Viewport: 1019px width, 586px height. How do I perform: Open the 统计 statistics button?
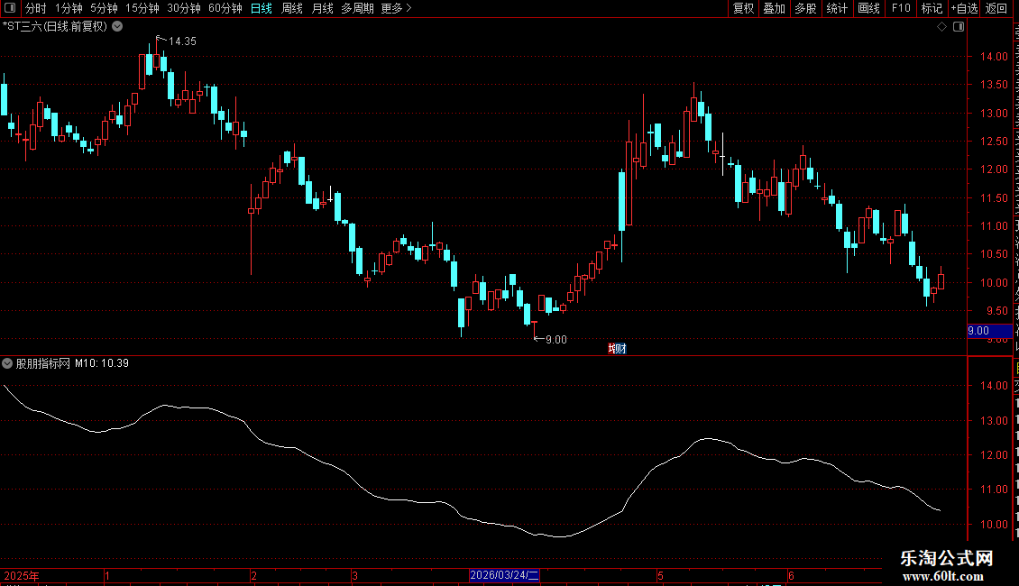coord(837,8)
